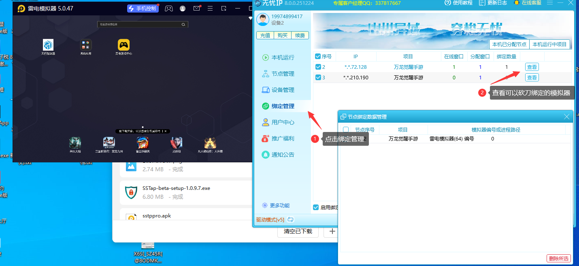Launch the middle game icon in the emulator dock
579x266 pixels.
[x=143, y=142]
